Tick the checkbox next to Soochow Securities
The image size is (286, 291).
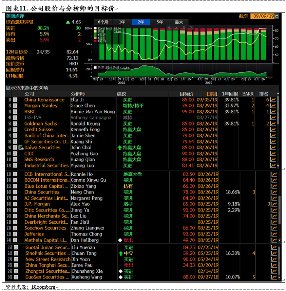click(x=15, y=228)
